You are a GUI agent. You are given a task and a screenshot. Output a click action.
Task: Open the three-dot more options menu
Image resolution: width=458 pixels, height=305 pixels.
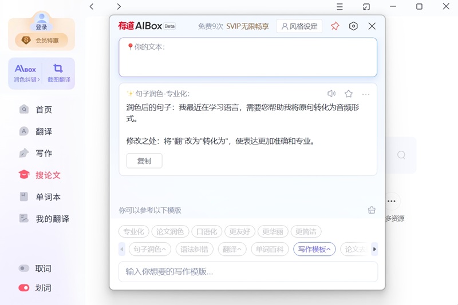click(x=366, y=94)
